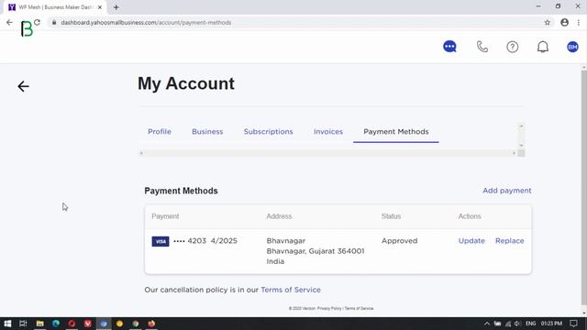Close the WP Mesh browser tab
The image size is (587, 330).
click(100, 7)
